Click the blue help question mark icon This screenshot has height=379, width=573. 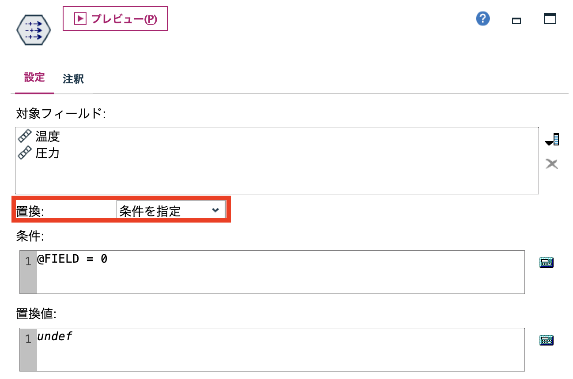483,19
